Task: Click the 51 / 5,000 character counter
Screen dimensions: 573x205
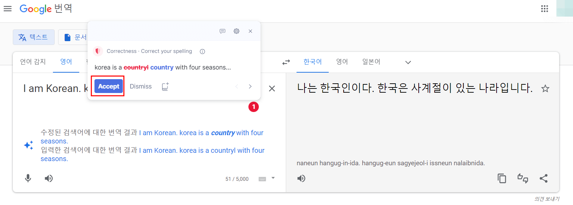Action: pyautogui.click(x=237, y=179)
